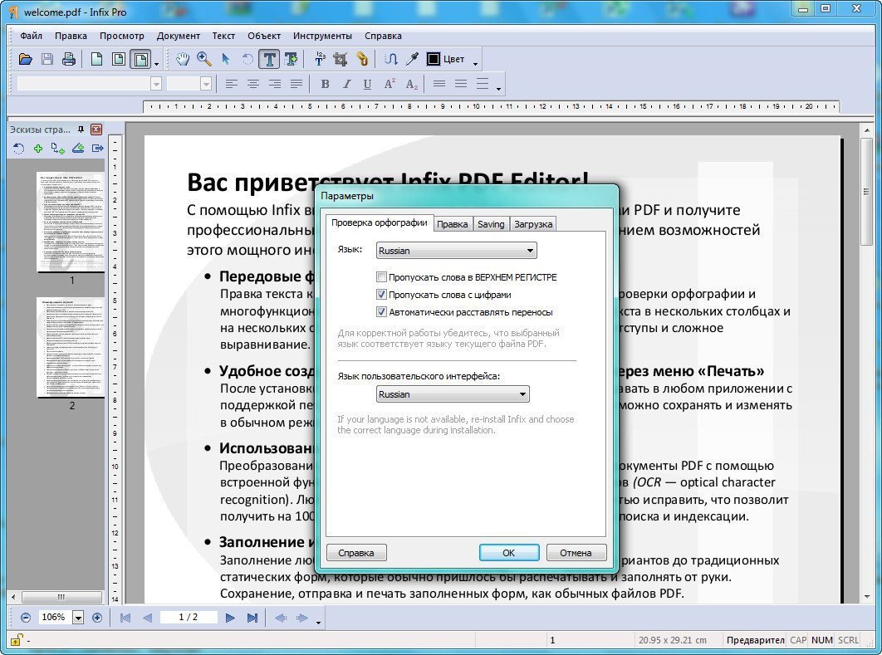Open the font name dropdown arrow

[156, 85]
